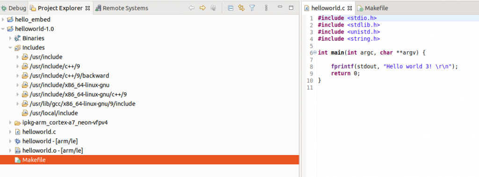Screen dimensions: 479x177
Task: Click the helloworld.c C file icon in tree
Action: 18,132
